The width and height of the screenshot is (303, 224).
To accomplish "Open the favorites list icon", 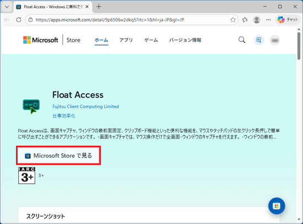I will pos(245,19).
